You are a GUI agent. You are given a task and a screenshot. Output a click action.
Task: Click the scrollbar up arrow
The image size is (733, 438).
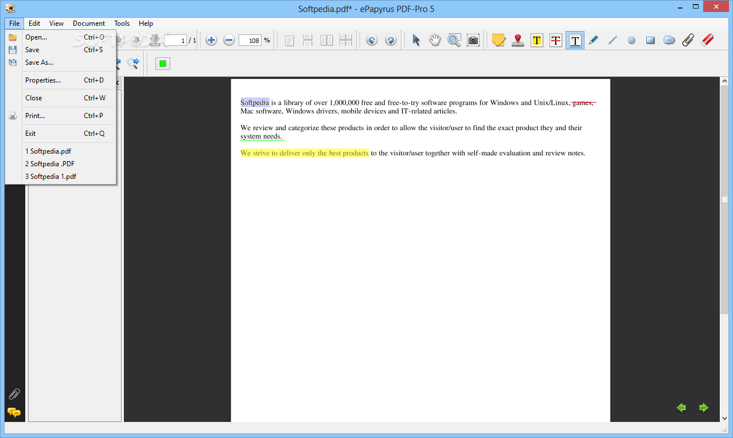click(724, 82)
